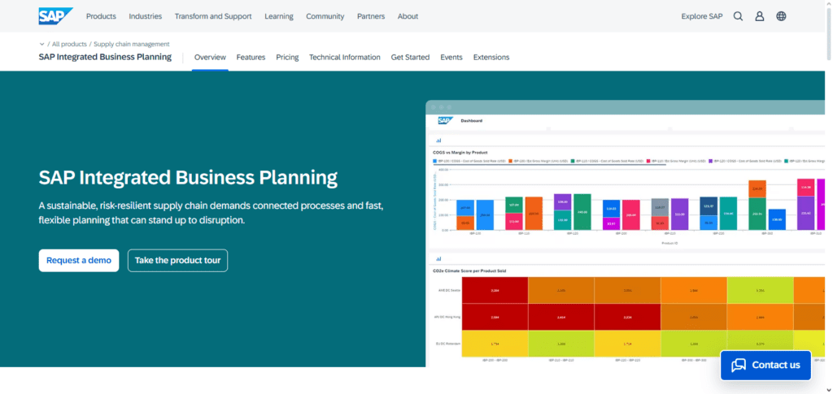Open the Technical Information tab
Screen dimensions: 833x394
[345, 57]
